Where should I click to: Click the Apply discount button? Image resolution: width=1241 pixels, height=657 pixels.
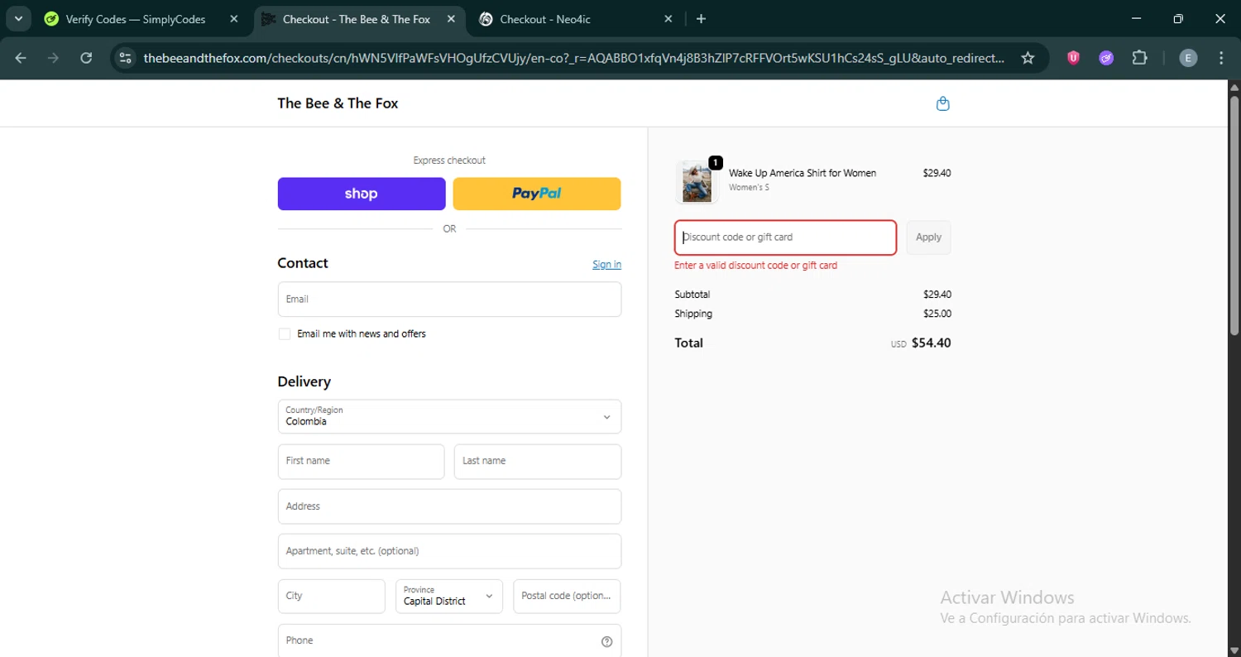point(928,237)
